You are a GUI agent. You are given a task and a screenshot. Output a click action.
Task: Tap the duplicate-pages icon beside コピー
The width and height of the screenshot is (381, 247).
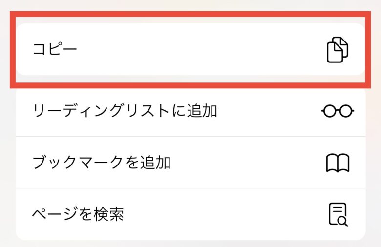(x=337, y=50)
